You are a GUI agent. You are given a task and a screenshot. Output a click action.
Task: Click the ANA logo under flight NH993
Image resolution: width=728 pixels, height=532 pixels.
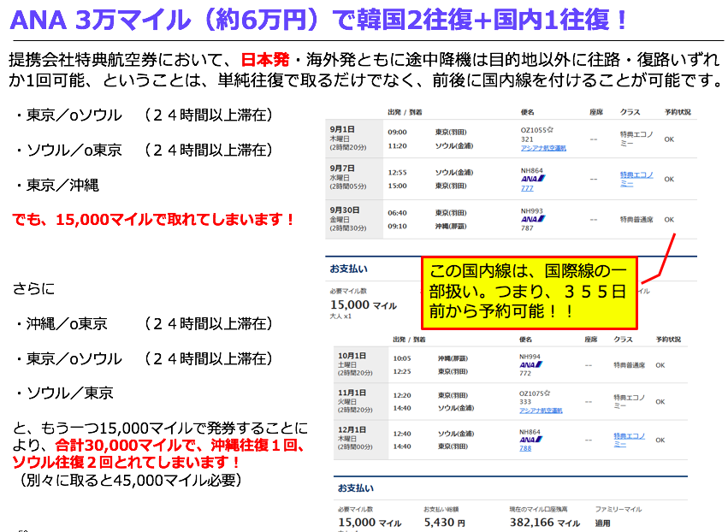tap(533, 219)
